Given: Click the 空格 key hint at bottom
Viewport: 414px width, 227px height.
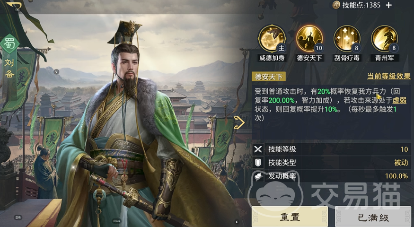Looking at the screenshot, I should 18,218.
